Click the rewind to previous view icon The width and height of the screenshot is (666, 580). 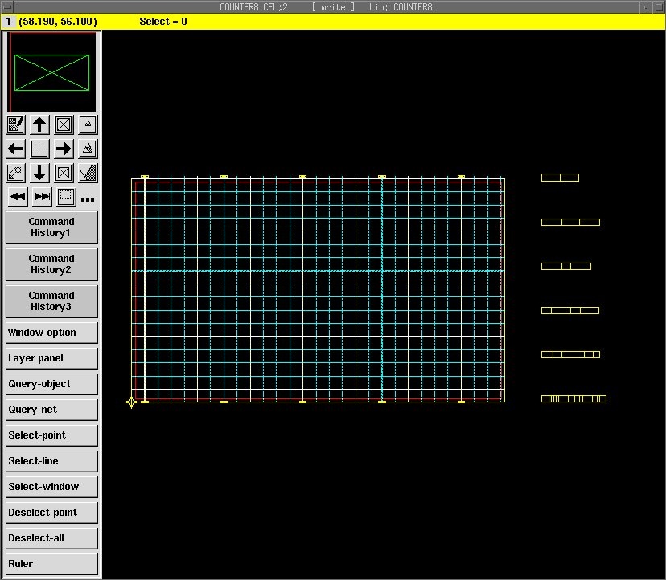[x=17, y=197]
